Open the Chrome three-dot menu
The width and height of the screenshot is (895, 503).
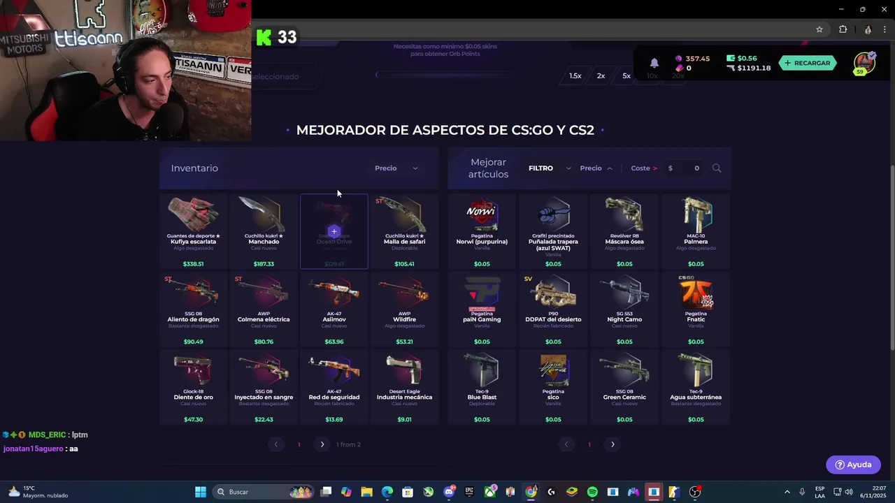click(x=884, y=29)
